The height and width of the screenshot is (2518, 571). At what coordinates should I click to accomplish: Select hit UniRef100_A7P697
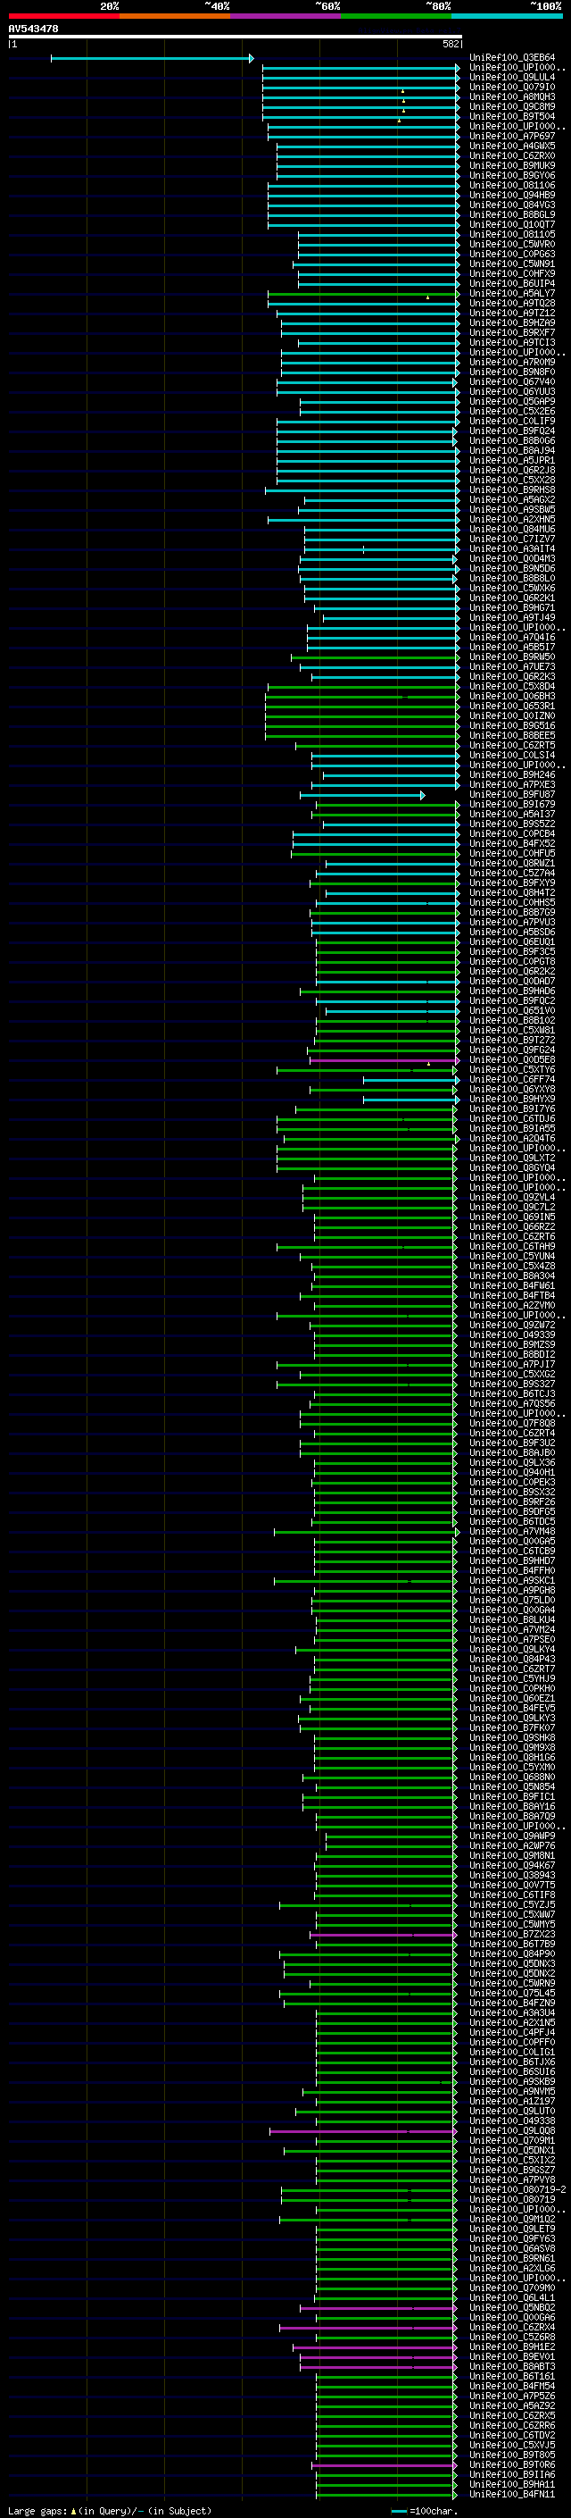click(512, 136)
